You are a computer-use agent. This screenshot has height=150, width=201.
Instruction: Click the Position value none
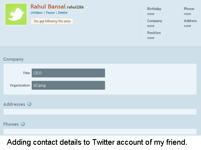tap(151, 38)
